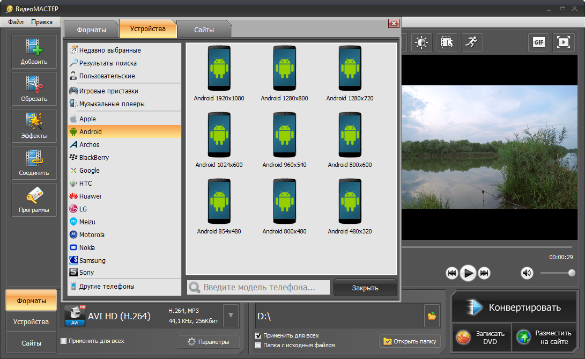Click the Закрыть button

coord(365,288)
